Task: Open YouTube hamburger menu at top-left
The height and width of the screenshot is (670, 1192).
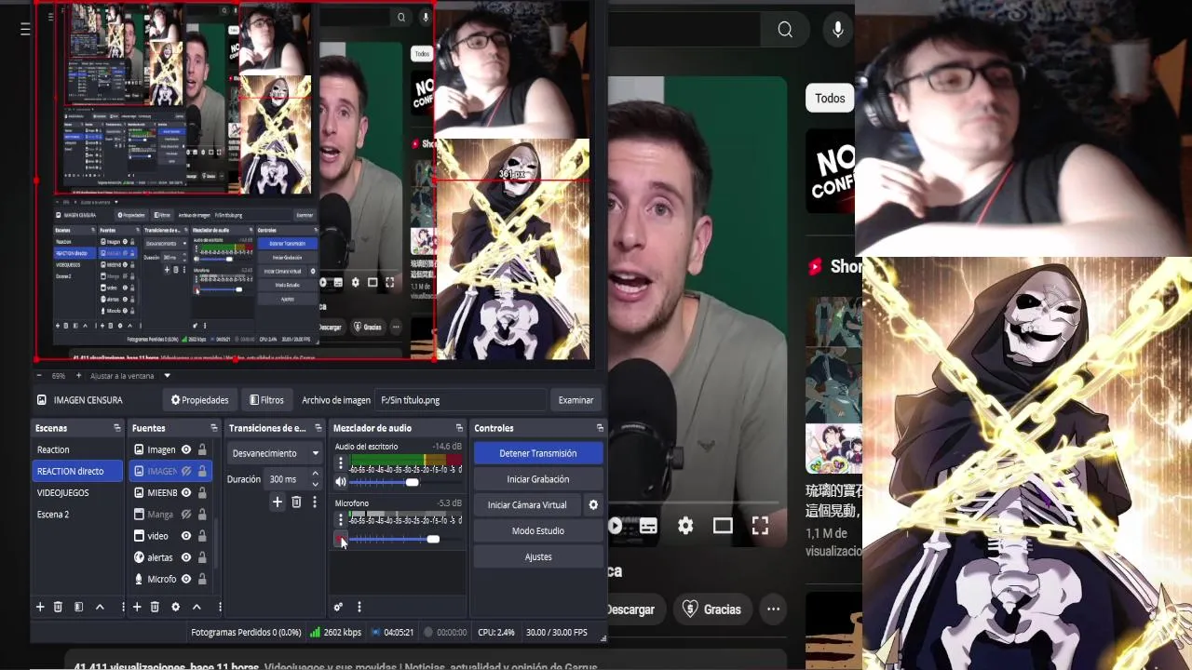Action: pos(25,29)
